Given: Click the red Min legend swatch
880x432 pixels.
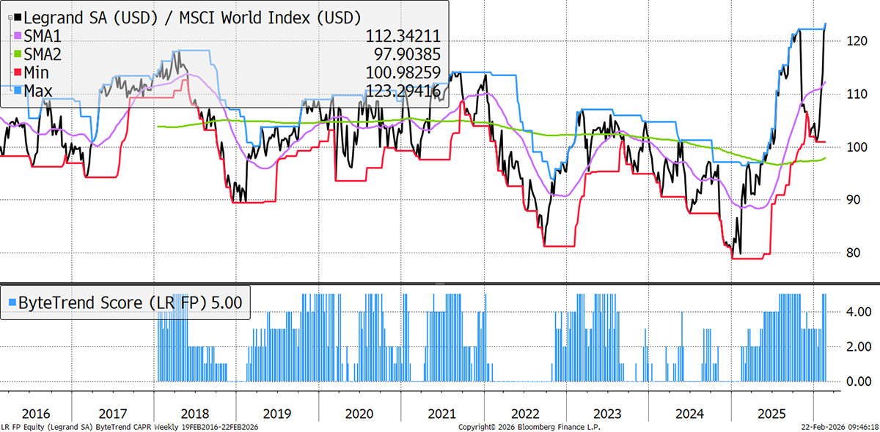Looking at the screenshot, I should click(x=19, y=72).
